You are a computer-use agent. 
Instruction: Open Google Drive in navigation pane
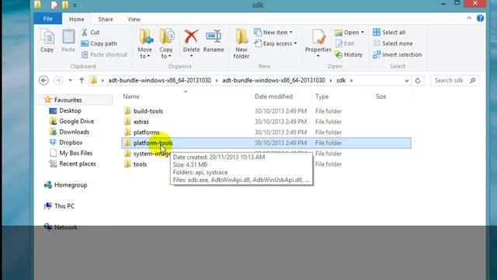tap(76, 121)
